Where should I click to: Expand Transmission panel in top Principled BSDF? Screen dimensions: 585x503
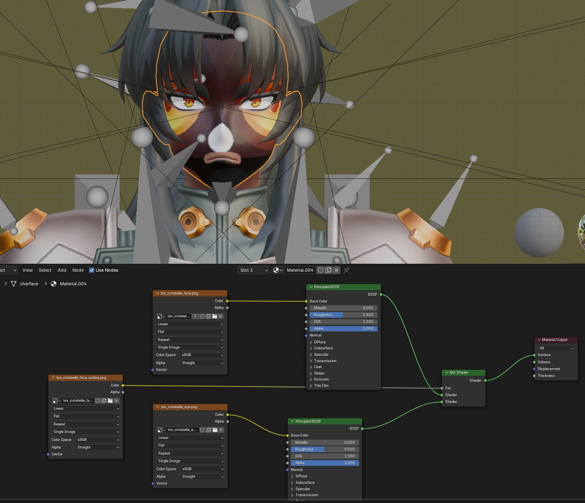point(311,361)
